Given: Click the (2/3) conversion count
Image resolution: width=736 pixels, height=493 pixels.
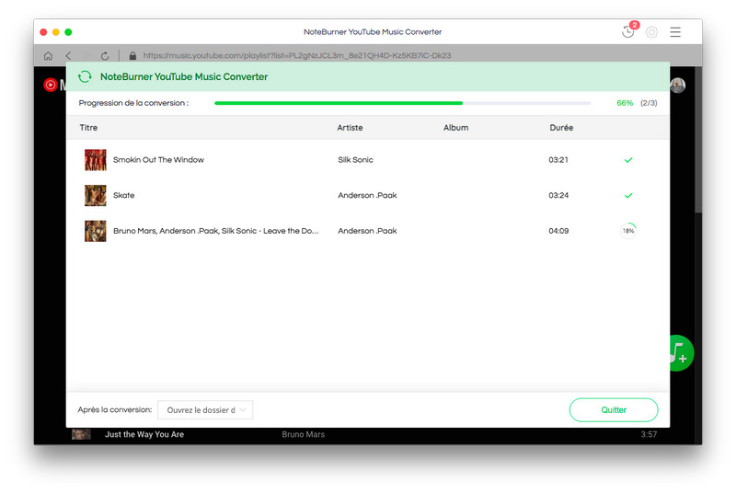Looking at the screenshot, I should 649,103.
